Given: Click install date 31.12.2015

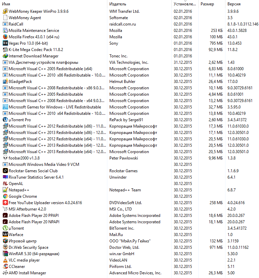Looking at the screenshot, I should (x=183, y=62).
